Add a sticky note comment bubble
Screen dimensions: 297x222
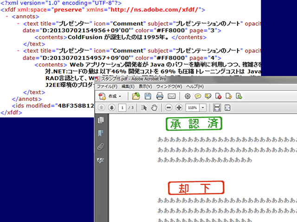(x=198, y=97)
